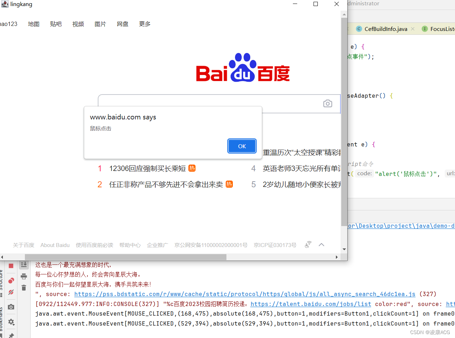Open hot news 2岁幼儿随地小便家长被
This screenshot has height=338, width=455.
pos(302,184)
